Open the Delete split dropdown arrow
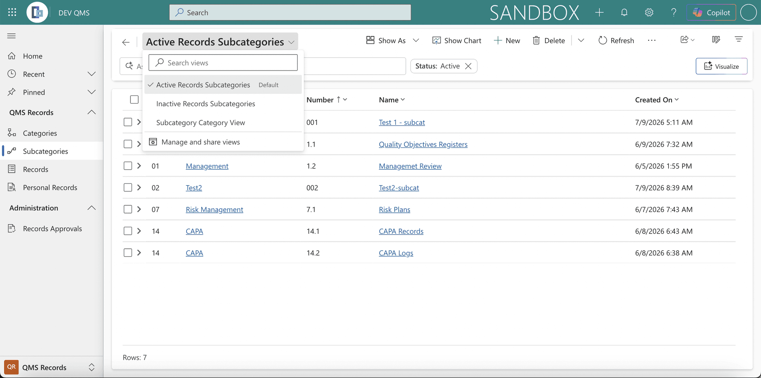Screen dimensions: 761x378 pyautogui.click(x=581, y=40)
